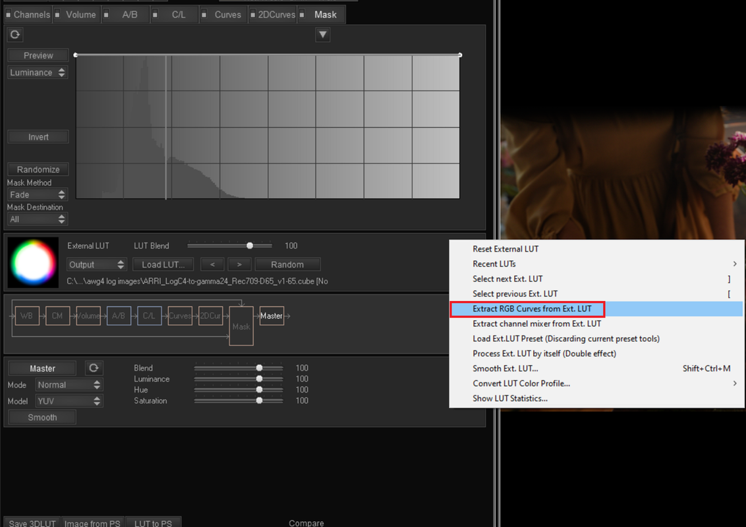Select the Mask node in the pipeline
The image size is (746, 527).
click(241, 326)
